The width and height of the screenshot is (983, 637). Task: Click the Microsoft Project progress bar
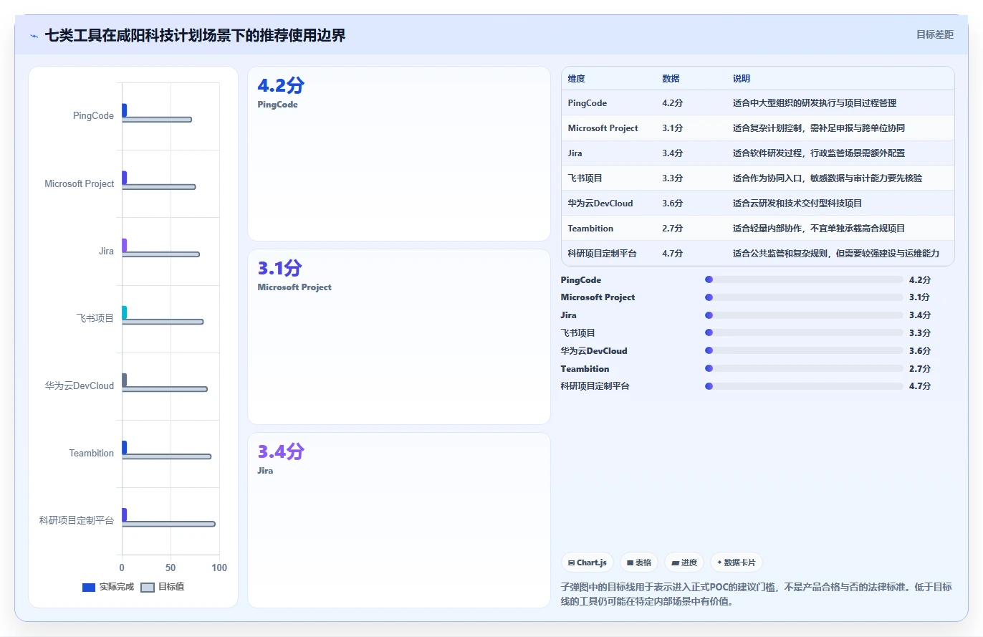(x=804, y=297)
